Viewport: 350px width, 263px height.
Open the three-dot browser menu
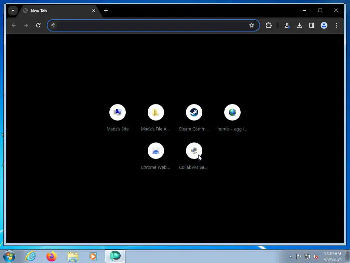336,25
